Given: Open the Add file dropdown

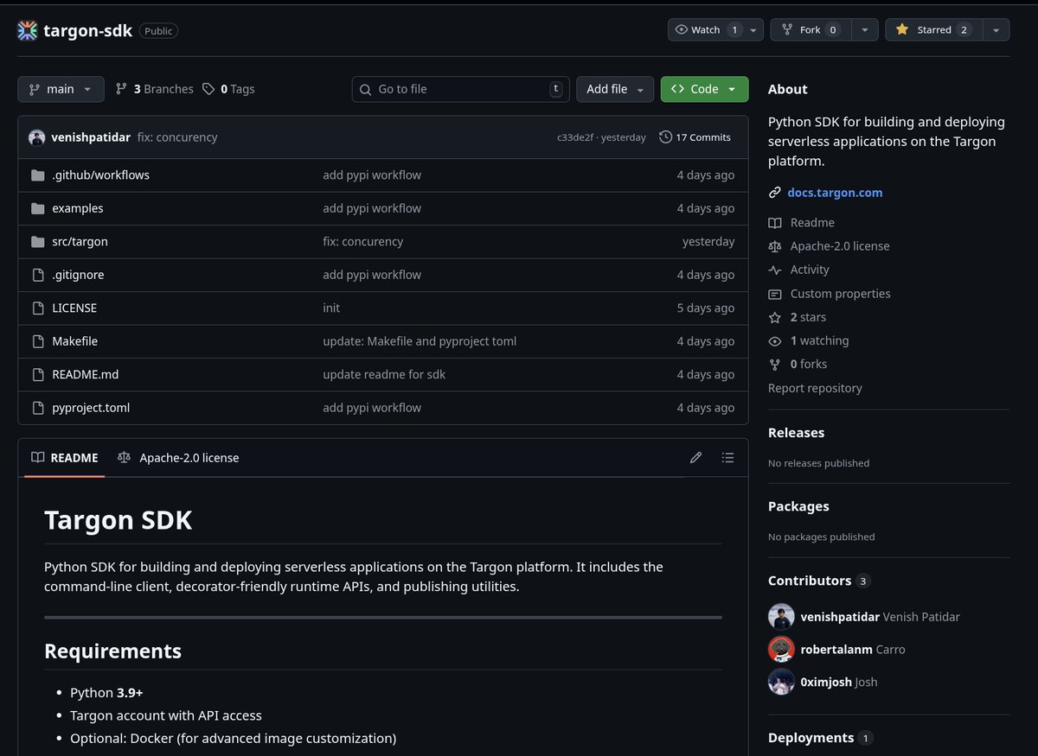Looking at the screenshot, I should (x=614, y=88).
